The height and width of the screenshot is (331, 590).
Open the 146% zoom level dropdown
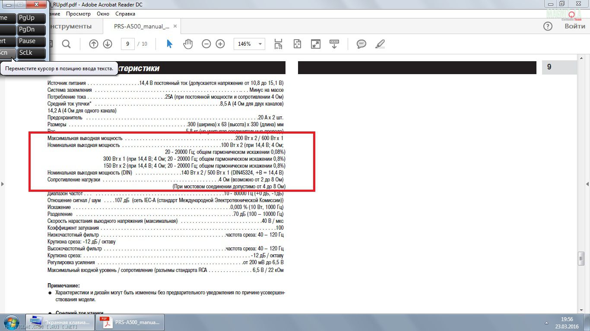click(x=249, y=44)
